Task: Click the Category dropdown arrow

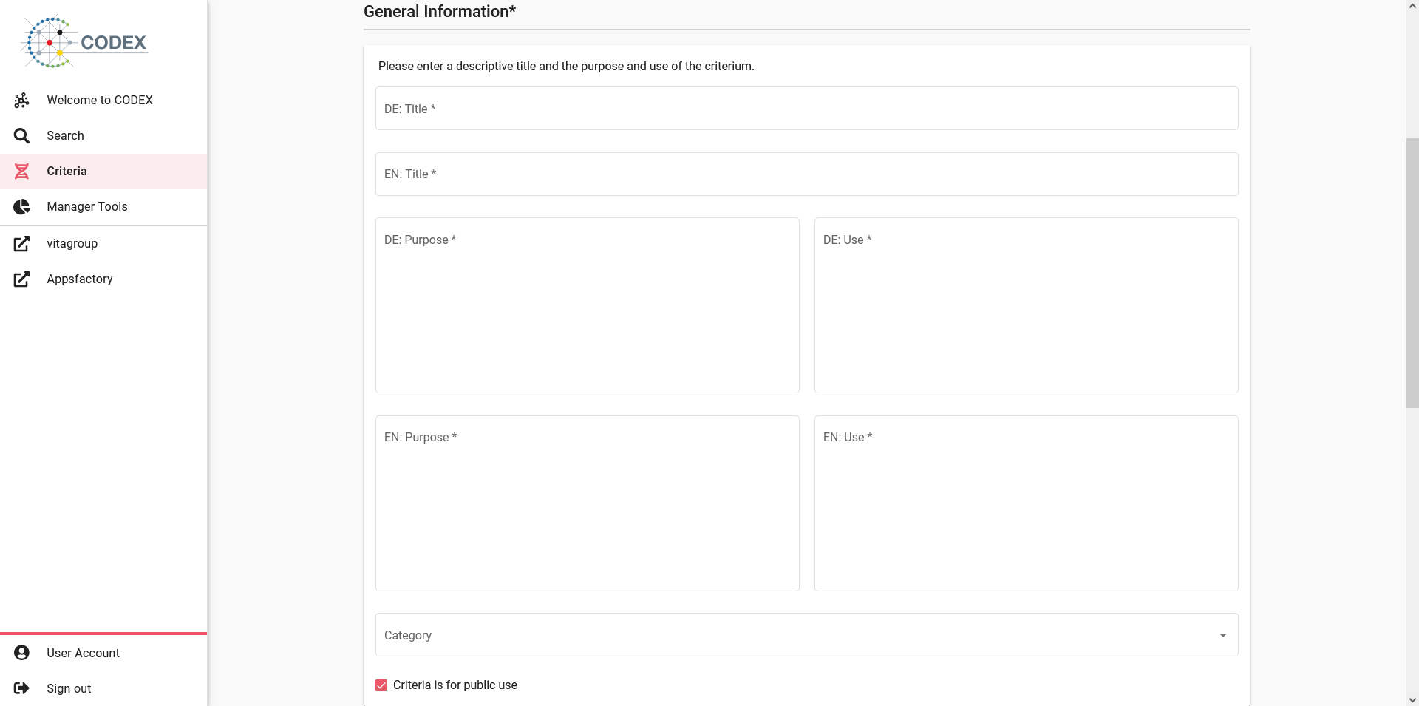Action: pyautogui.click(x=1223, y=635)
